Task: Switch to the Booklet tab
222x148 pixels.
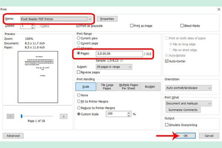Action: pos(150,87)
